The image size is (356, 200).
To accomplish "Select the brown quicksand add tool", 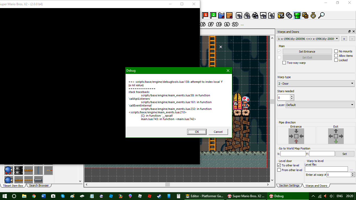I will click(229, 15).
